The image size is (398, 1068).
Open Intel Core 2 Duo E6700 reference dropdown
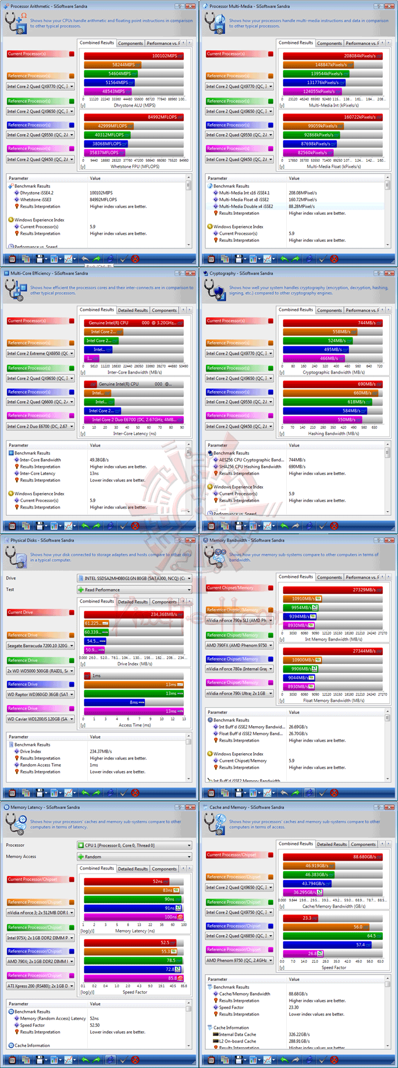click(40, 426)
